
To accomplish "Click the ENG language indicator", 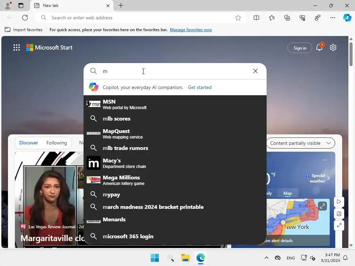I will click(291, 258).
